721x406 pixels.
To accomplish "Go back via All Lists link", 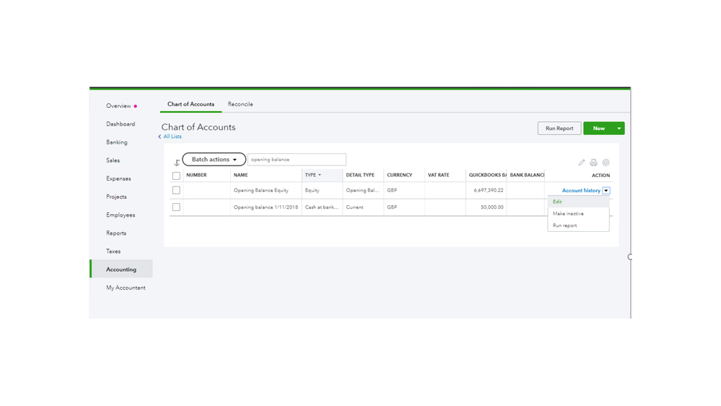I will coord(172,137).
